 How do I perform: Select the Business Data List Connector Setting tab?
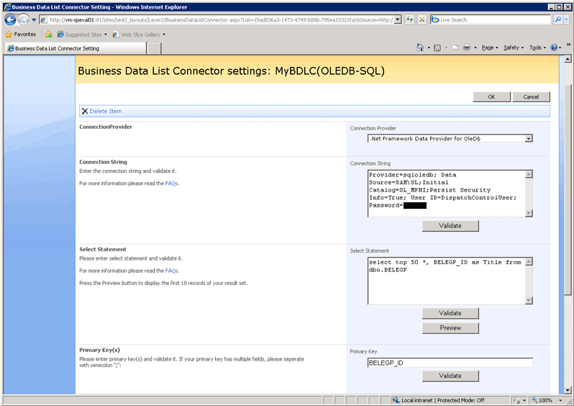(76, 48)
